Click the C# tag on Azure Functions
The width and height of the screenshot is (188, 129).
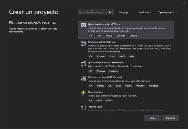90,101
